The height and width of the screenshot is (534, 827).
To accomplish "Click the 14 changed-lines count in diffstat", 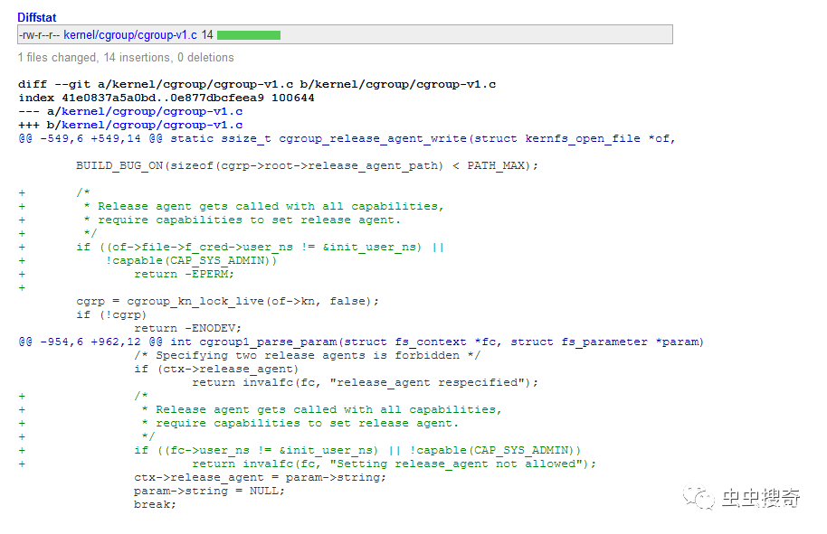I will [x=207, y=34].
